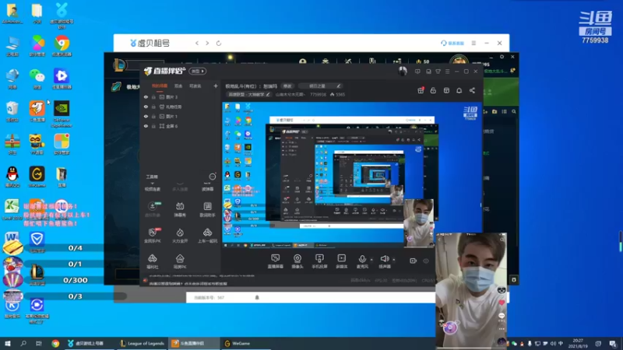The height and width of the screenshot is (350, 623).
Task: Mute the 扬声器 speaker
Action: click(x=384, y=261)
